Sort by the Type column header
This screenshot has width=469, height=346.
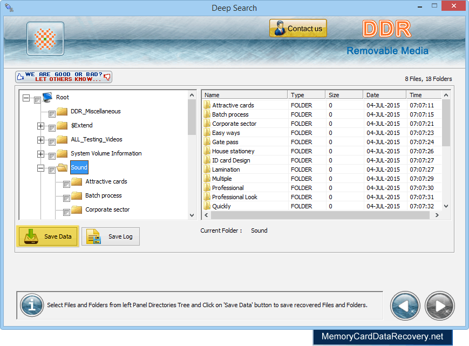(x=307, y=95)
